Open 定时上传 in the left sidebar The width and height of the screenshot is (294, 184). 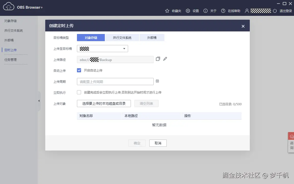point(10,50)
